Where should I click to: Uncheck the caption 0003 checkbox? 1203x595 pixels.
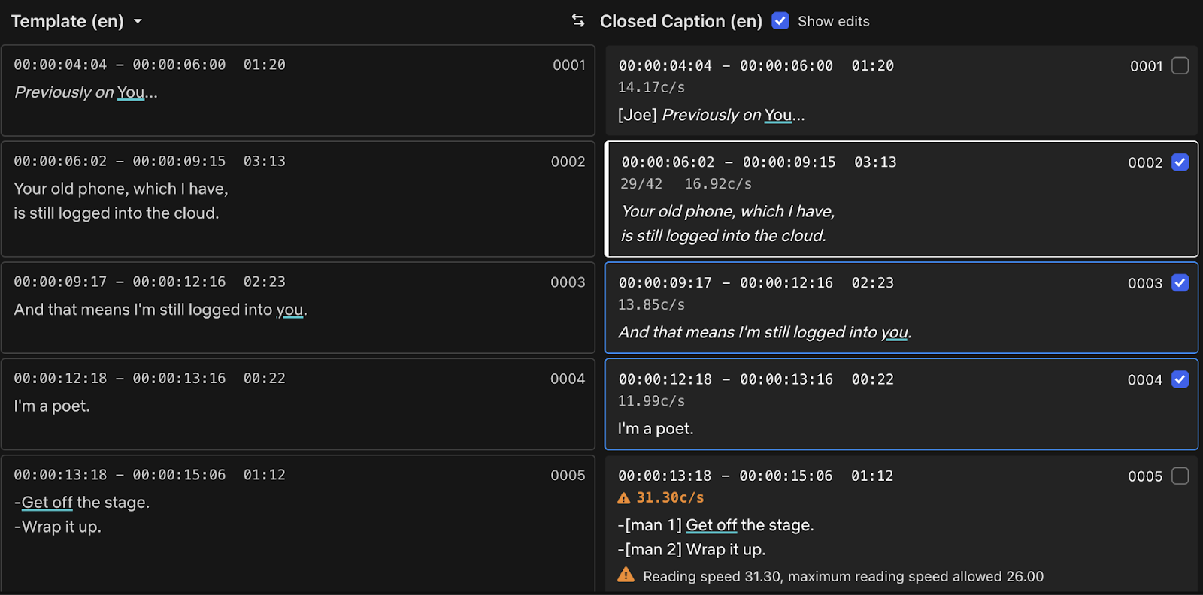pos(1180,283)
